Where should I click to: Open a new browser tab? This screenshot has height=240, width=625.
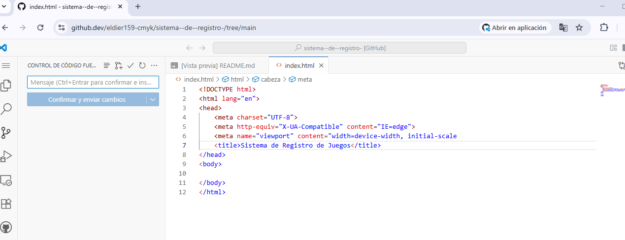point(138,6)
